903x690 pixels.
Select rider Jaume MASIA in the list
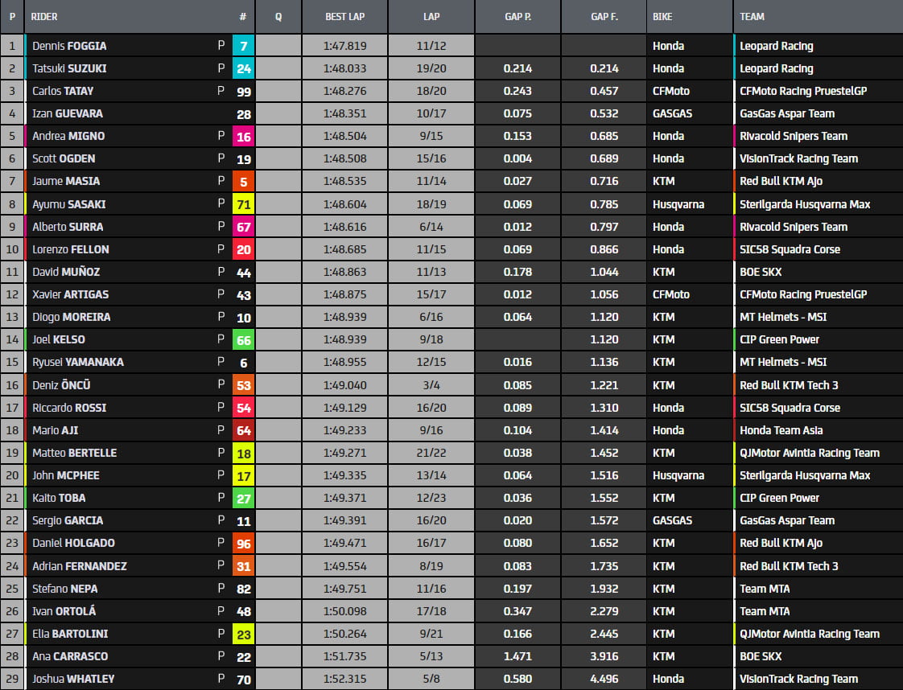coord(66,181)
